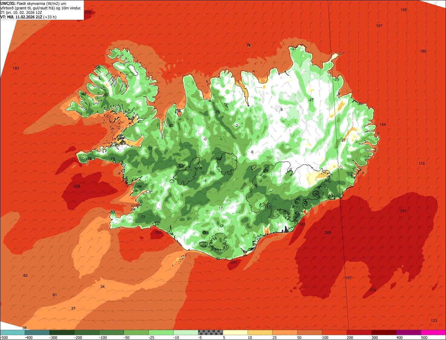The height and width of the screenshot is (340, 446).
Task: Select the 180 value on the map
Action: [423, 51]
